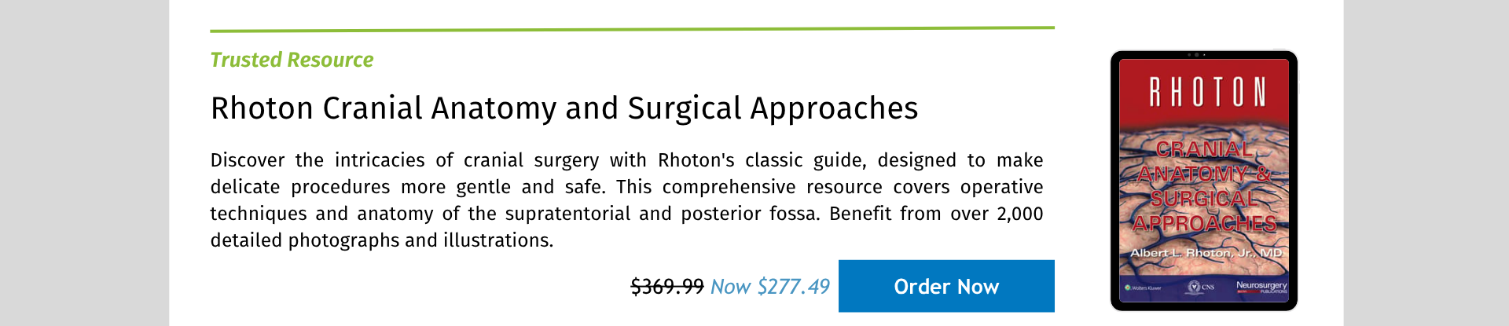The height and width of the screenshot is (326, 1509).
Task: Click the left gray page margin
Action: coord(84,163)
